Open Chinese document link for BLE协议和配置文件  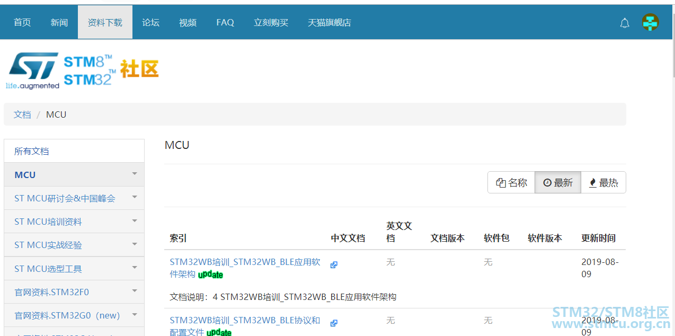[334, 323]
